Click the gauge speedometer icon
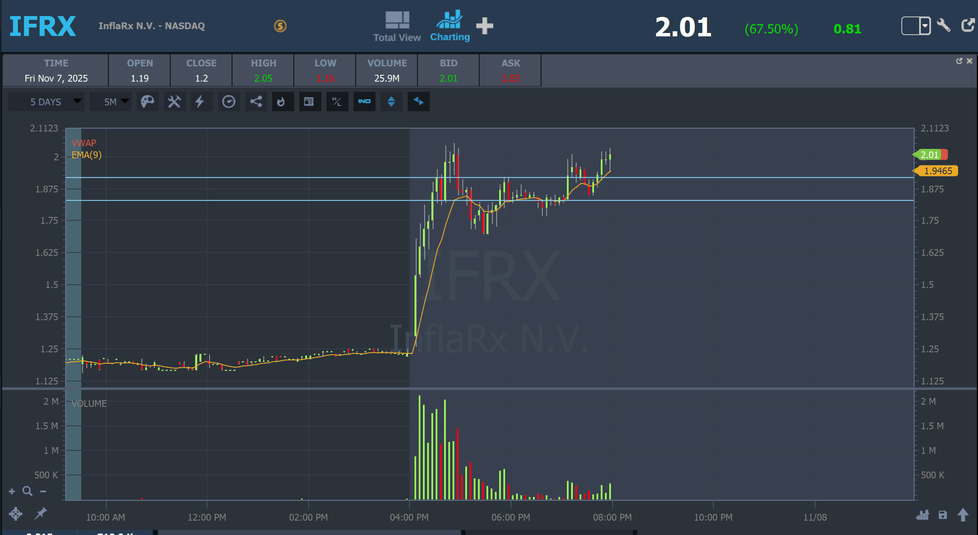978x535 pixels. (229, 102)
